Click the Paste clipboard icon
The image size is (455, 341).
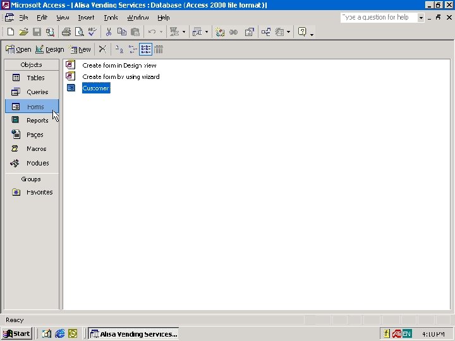click(x=135, y=32)
